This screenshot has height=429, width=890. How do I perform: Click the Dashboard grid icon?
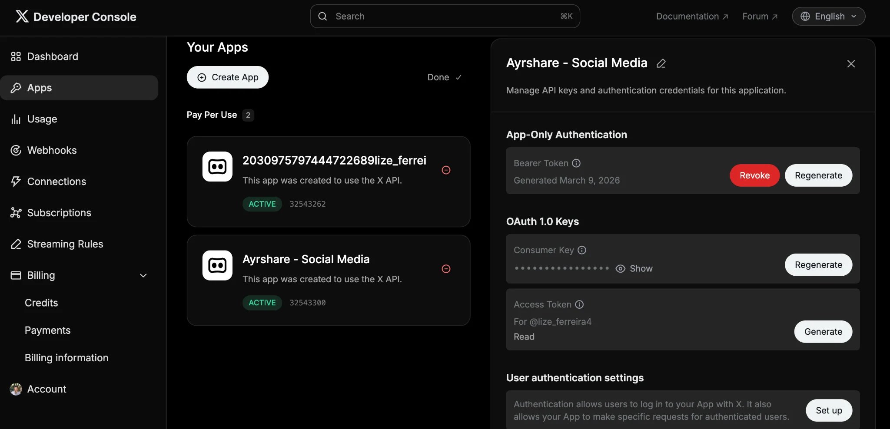pyautogui.click(x=16, y=56)
